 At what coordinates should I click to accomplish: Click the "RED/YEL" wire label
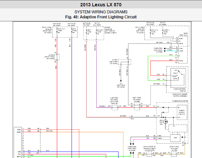49,131
